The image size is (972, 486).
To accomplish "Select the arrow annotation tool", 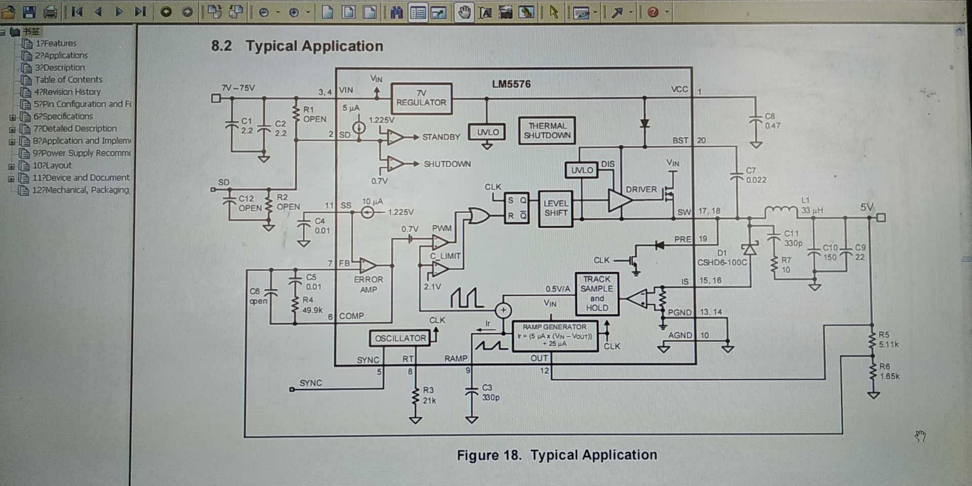I will pyautogui.click(x=617, y=13).
